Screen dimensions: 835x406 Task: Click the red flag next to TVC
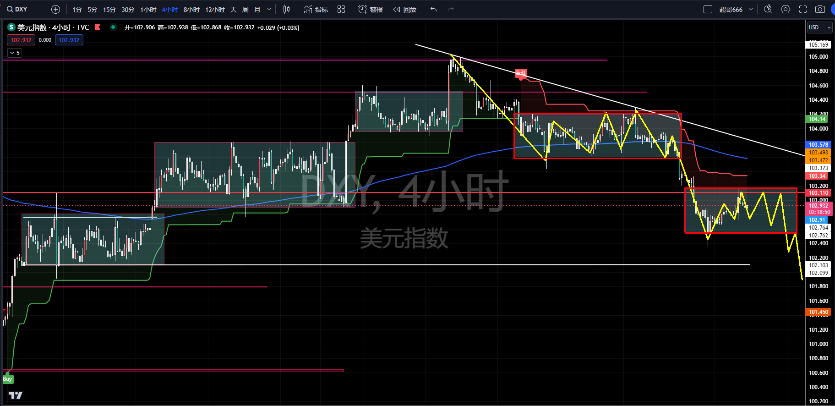98,27
